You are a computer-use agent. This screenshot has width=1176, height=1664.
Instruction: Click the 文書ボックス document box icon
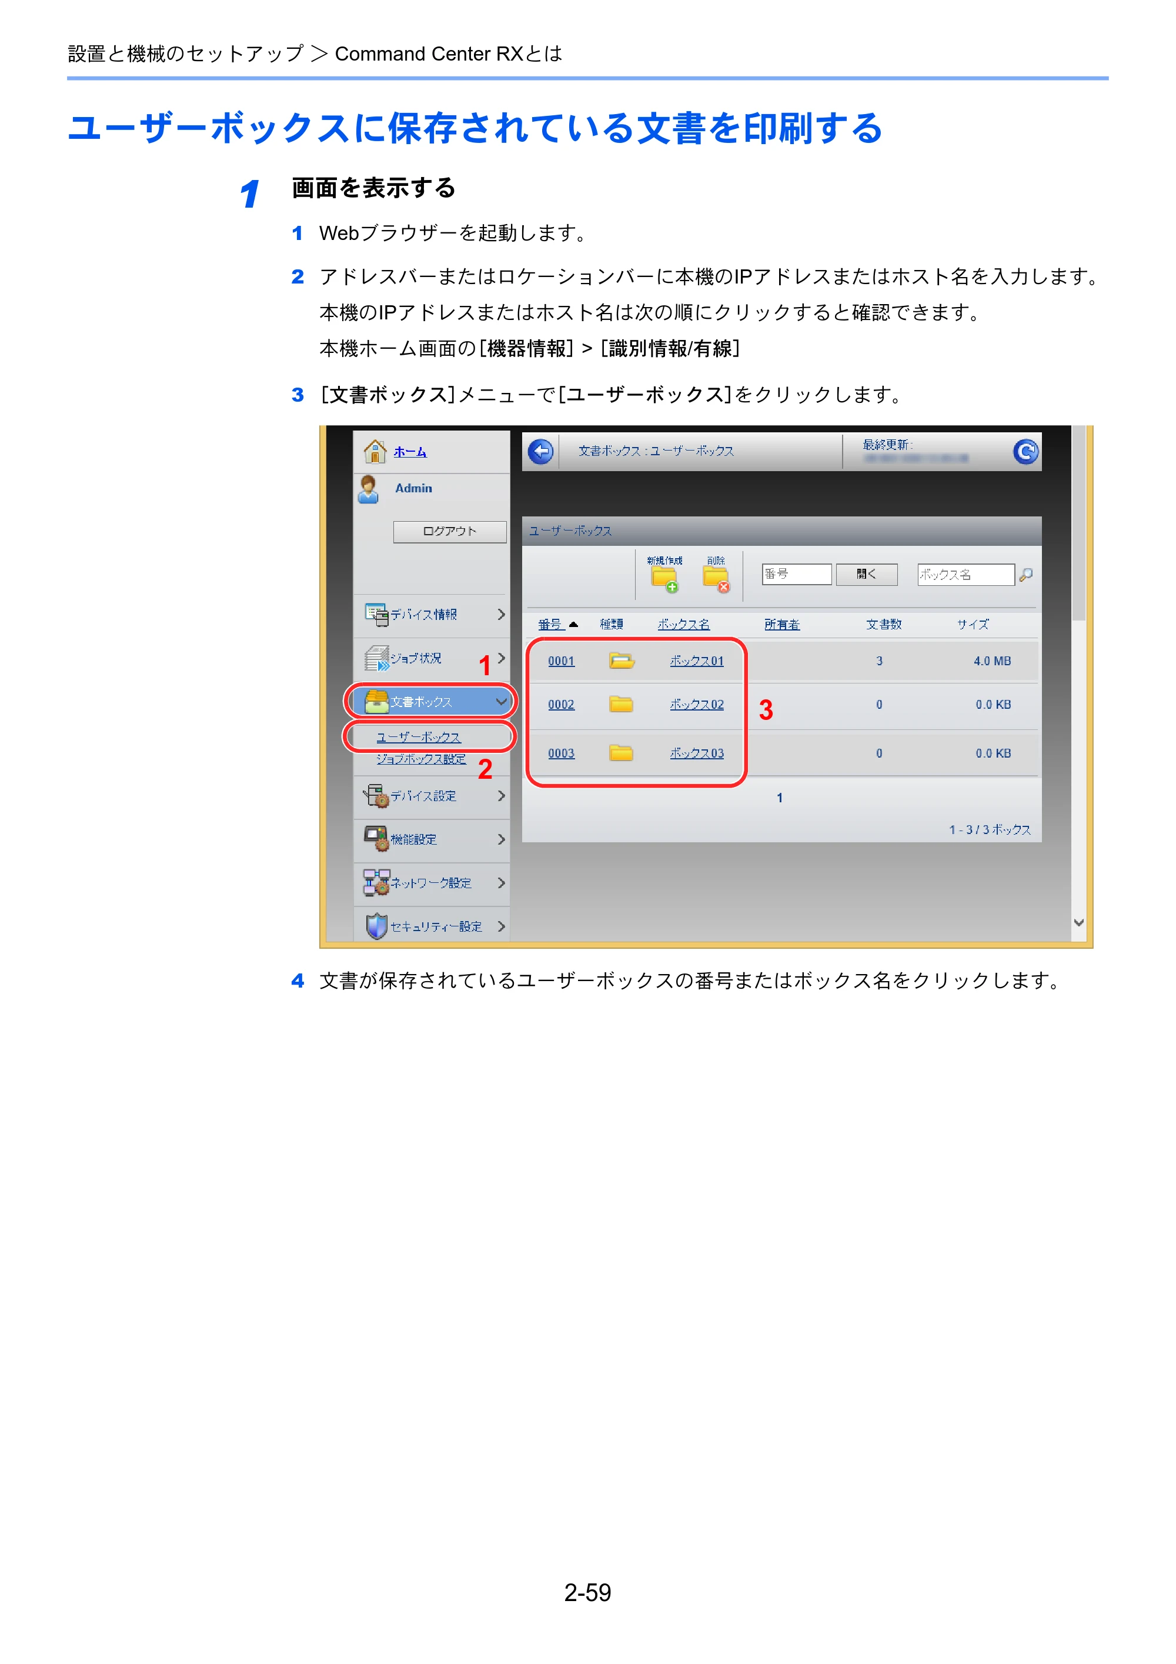[x=377, y=701]
